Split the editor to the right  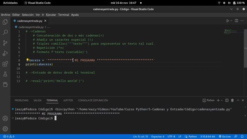[237, 20]
